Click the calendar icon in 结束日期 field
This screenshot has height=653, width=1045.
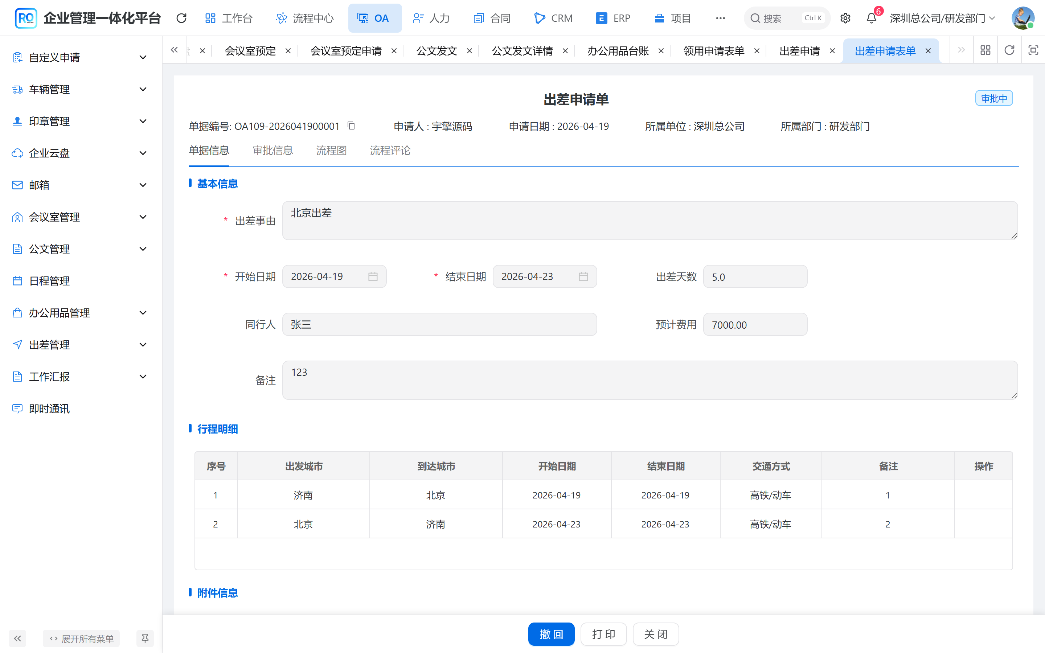583,276
